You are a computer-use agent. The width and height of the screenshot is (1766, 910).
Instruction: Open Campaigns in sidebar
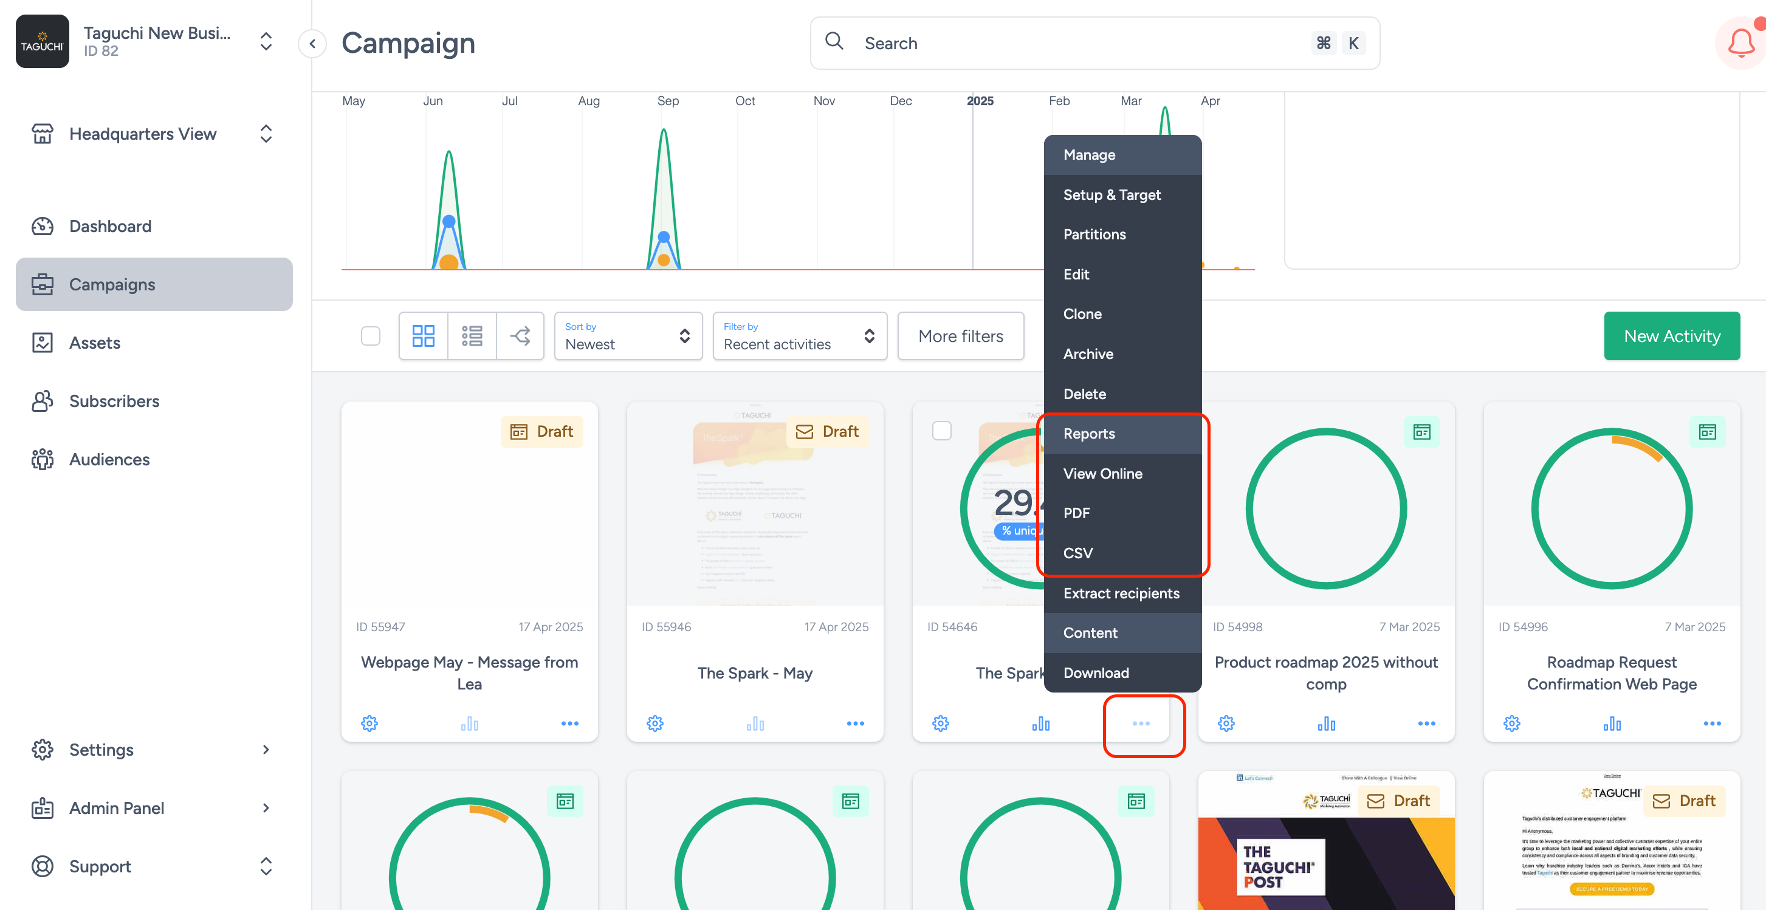[x=154, y=284]
